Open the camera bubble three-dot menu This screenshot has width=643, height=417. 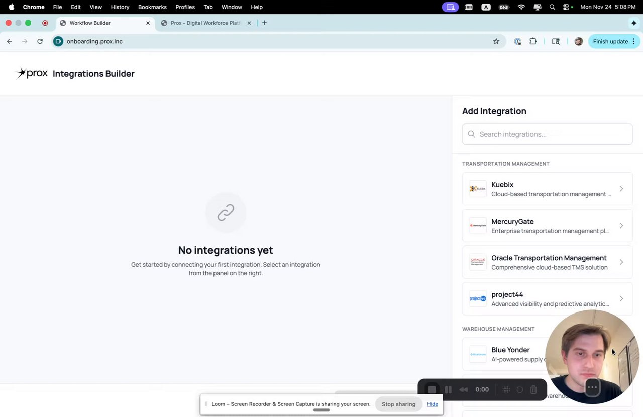click(x=592, y=387)
